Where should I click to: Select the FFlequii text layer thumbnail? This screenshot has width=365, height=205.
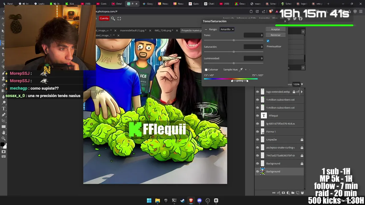tap(263, 116)
